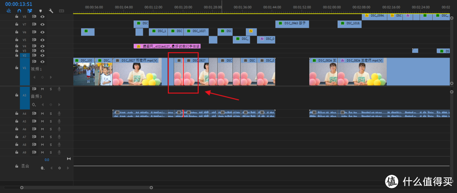Click the CC captions track icon
This screenshot has height=193, width=457.
[61, 11]
